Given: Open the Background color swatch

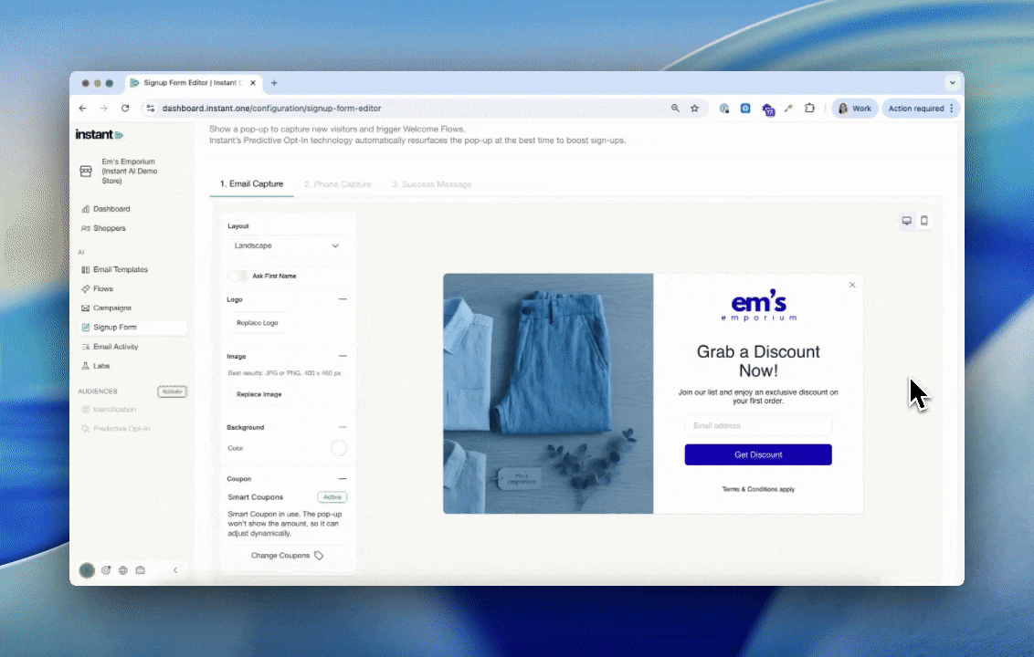Looking at the screenshot, I should tap(339, 448).
